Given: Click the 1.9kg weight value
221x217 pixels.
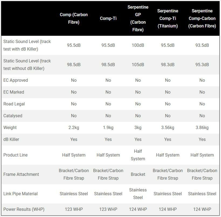Looking at the screenshot, I should (108, 127).
